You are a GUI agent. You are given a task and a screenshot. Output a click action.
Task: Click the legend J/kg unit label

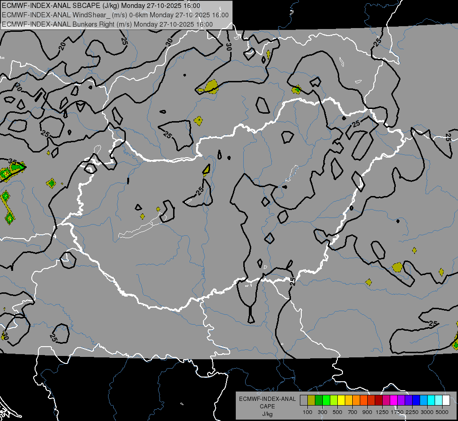(267, 414)
